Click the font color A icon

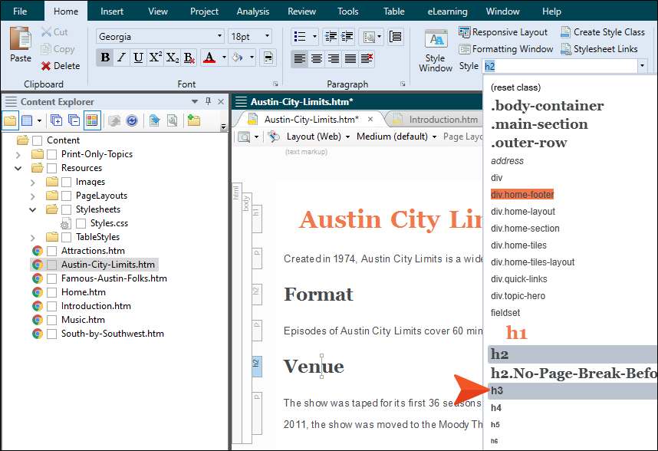tap(209, 58)
